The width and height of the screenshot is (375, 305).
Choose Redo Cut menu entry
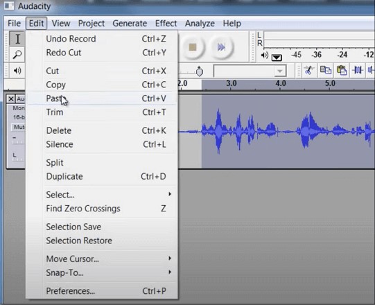click(x=102, y=53)
